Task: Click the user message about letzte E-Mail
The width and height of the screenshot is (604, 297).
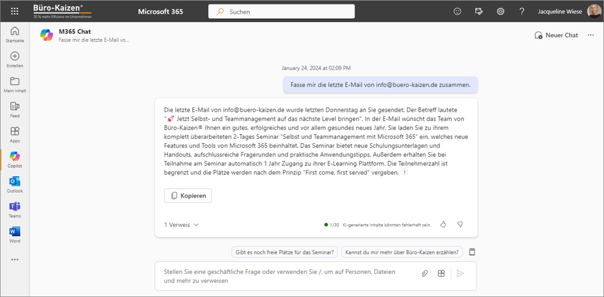Action: click(x=381, y=85)
